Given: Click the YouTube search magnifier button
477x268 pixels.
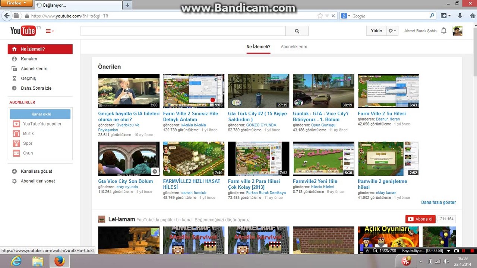Looking at the screenshot, I should pyautogui.click(x=297, y=31).
